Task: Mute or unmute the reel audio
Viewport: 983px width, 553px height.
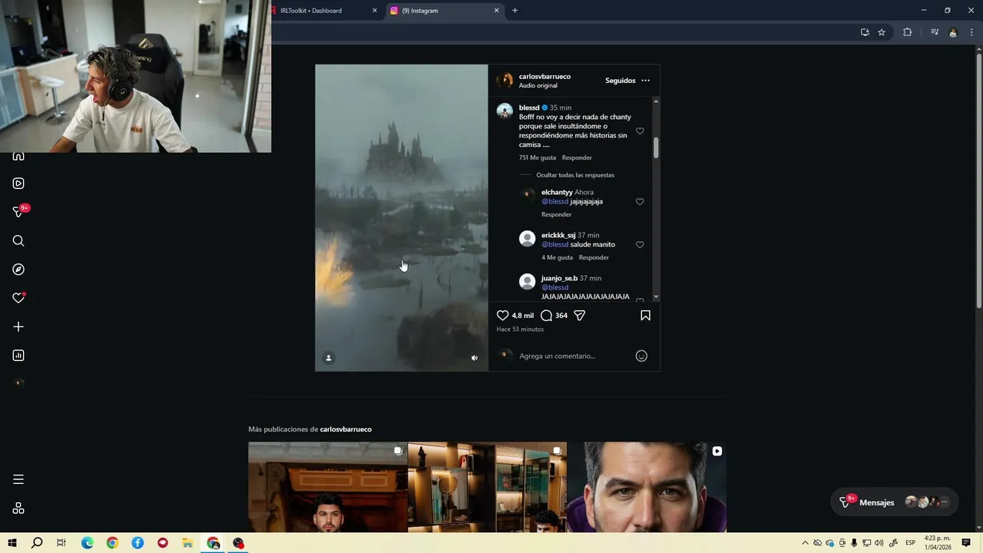Action: pos(475,358)
